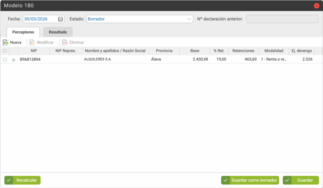Sort by the Base column header
323x188 pixels.
[195, 51]
